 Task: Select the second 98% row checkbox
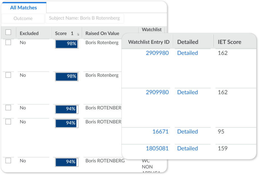8,75
